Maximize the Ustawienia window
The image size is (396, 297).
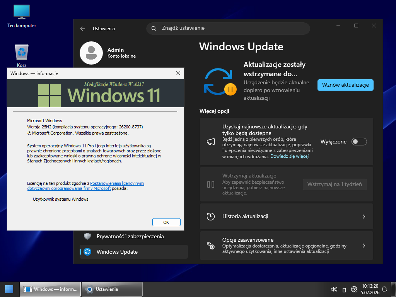pyautogui.click(x=356, y=26)
